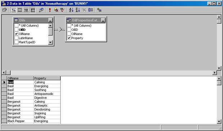The width and height of the screenshot is (223, 131).
Task: Click the Add Table icon
Action: 99,10
